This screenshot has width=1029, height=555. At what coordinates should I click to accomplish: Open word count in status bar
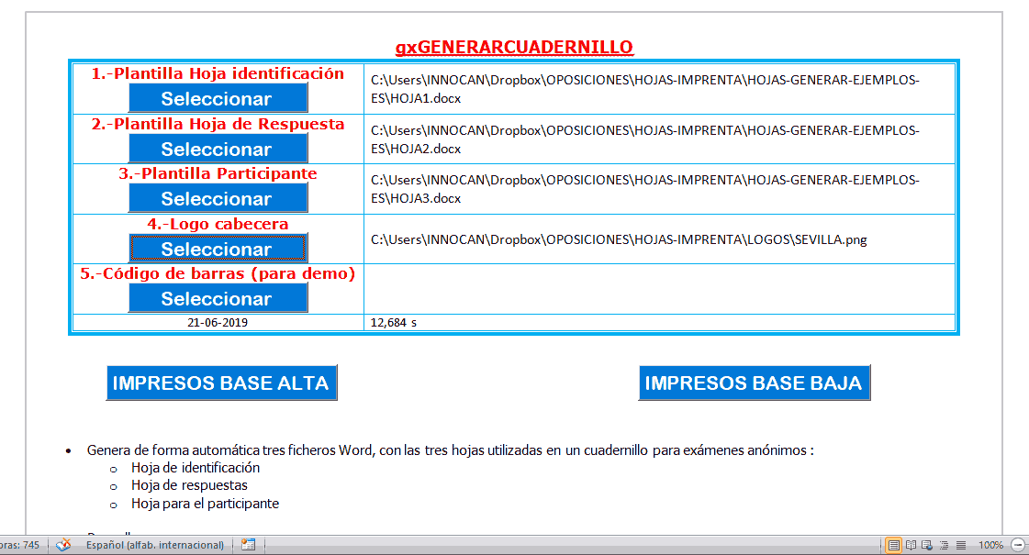pos(20,545)
